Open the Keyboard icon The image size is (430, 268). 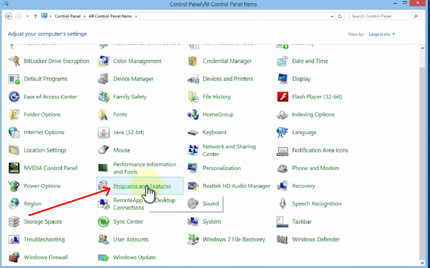point(193,132)
